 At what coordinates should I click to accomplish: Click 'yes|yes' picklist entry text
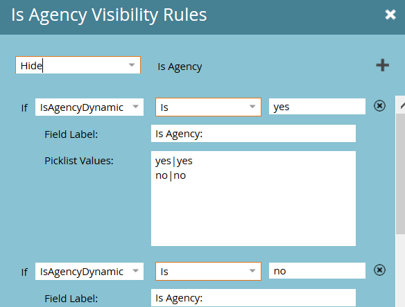(x=174, y=161)
